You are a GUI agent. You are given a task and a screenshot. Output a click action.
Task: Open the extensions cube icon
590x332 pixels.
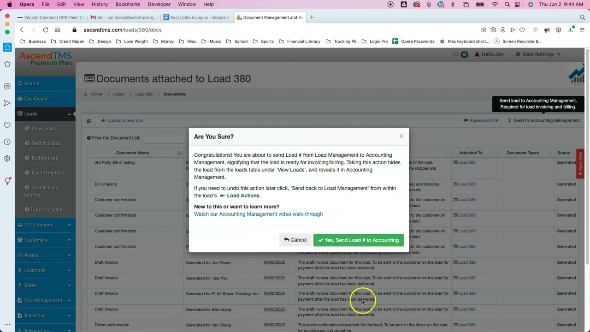pyautogui.click(x=558, y=30)
